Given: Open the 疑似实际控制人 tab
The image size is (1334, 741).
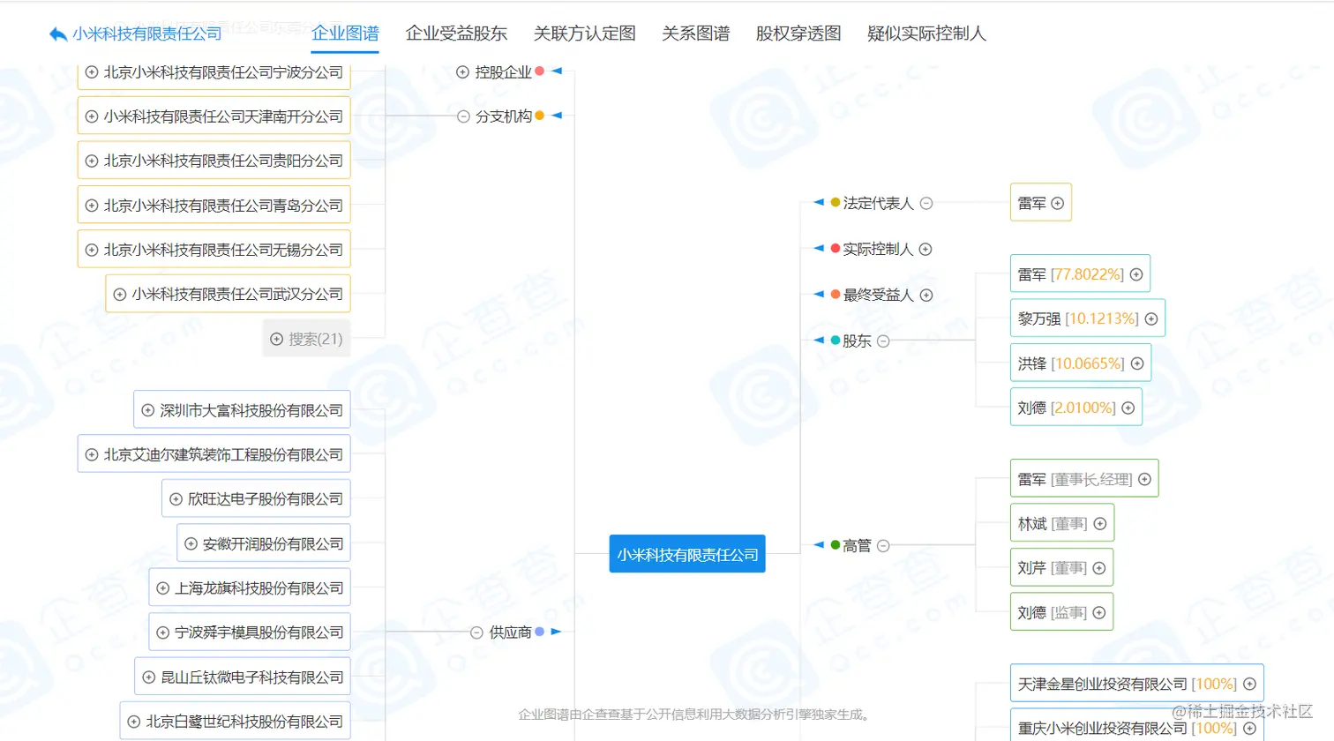Looking at the screenshot, I should [926, 34].
